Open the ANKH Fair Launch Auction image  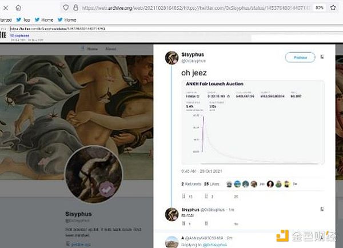pyautogui.click(x=253, y=122)
